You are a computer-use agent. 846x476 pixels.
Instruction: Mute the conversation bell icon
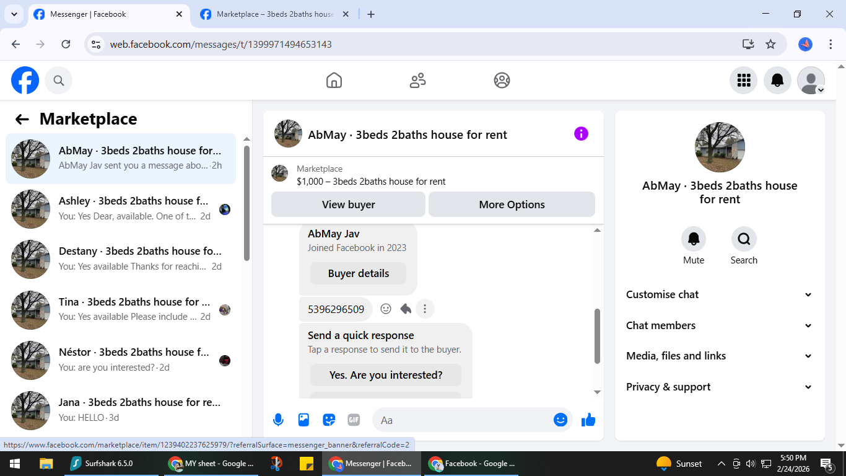(x=694, y=239)
